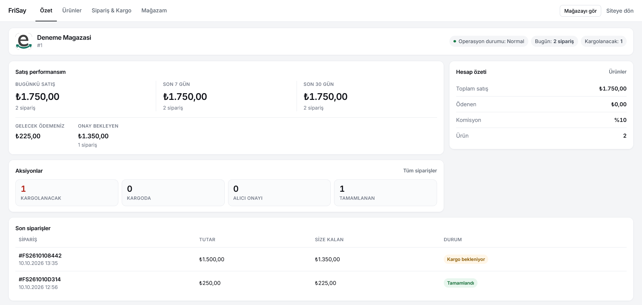The height and width of the screenshot is (305, 642).
Task: Open order #FS2610108442
Action: click(40, 256)
